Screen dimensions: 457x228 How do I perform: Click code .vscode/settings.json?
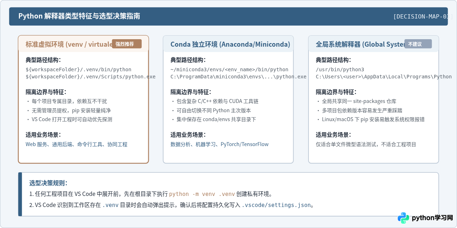276,205
